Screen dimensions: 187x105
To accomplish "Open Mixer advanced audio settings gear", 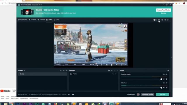I will [x=168, y=71].
